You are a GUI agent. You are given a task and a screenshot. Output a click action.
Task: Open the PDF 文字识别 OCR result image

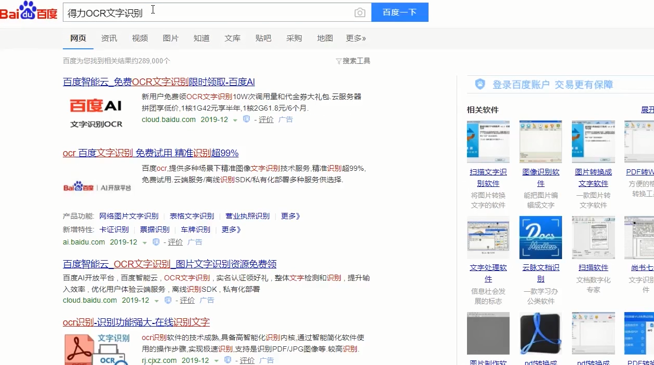point(97,348)
